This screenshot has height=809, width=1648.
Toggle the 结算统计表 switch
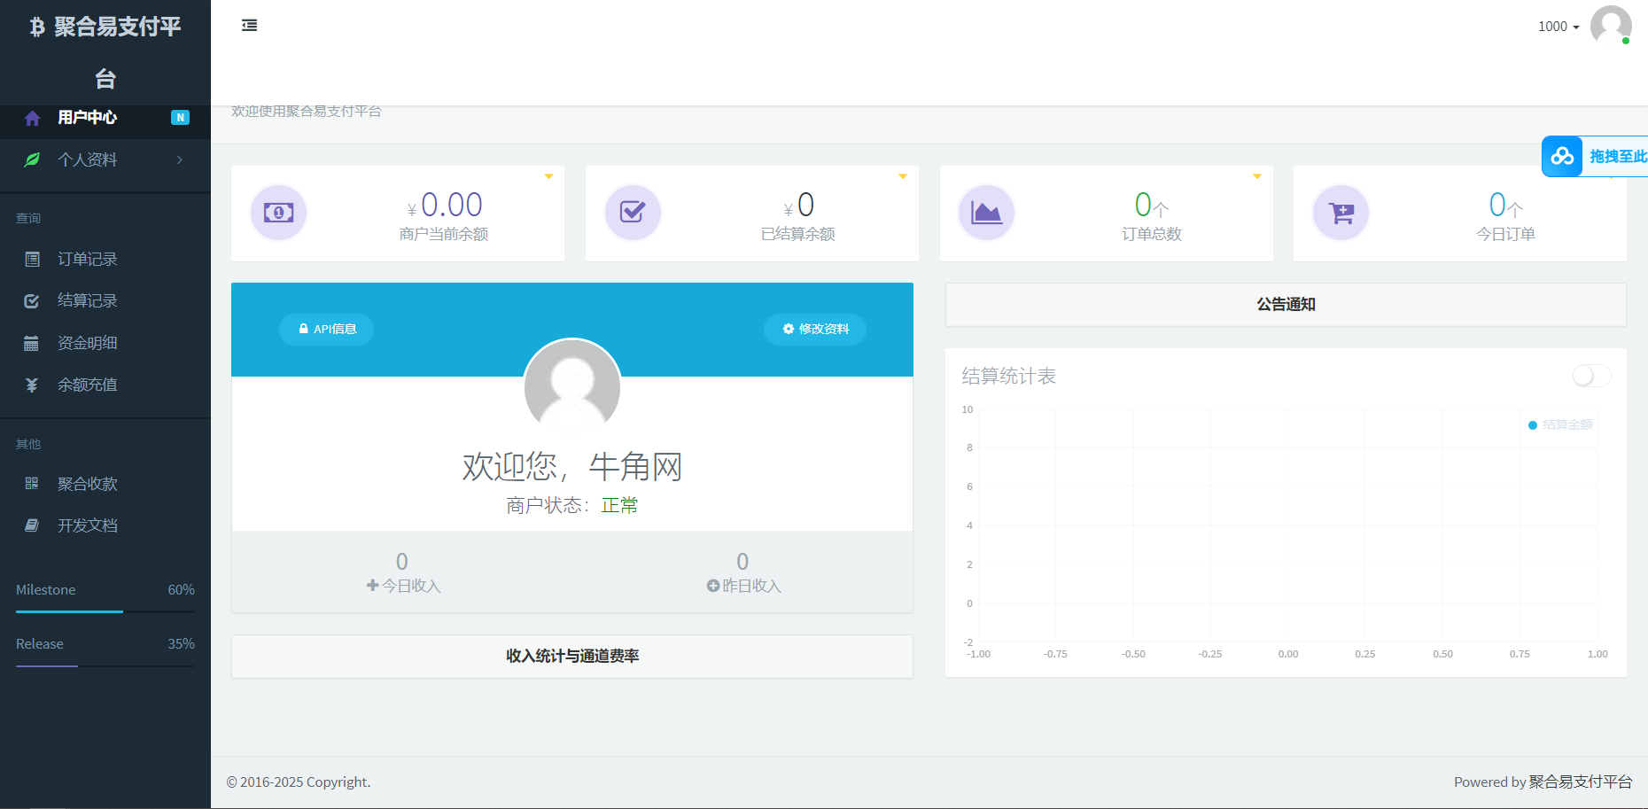point(1591,377)
